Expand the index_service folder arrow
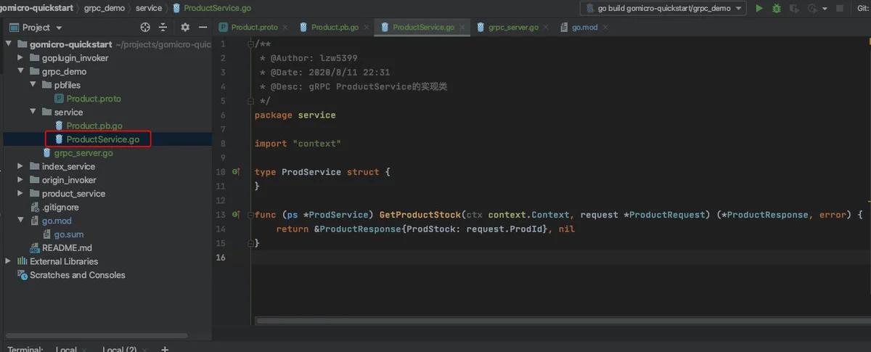 point(20,166)
